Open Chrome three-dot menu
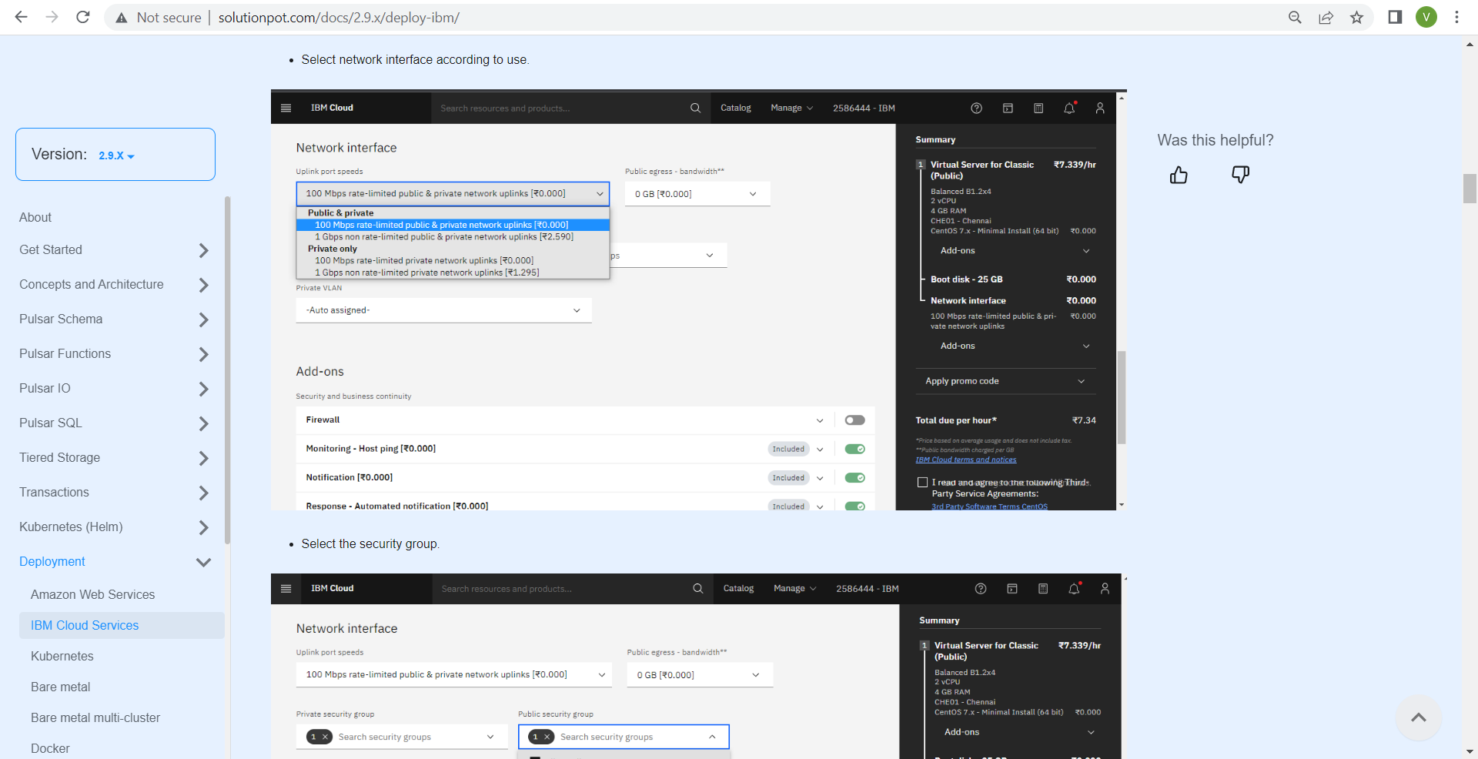Image resolution: width=1478 pixels, height=759 pixels. tap(1456, 17)
